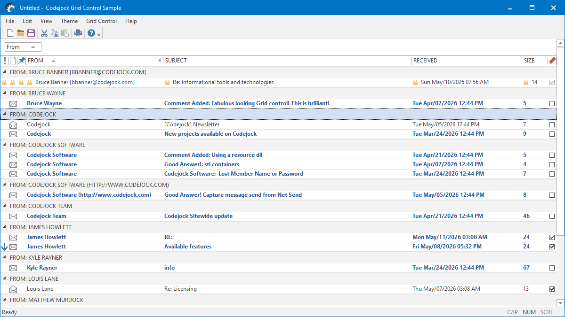Viewport: 565px width, 317px height.
Task: Tick checkbox for Codejock Sitewide update row
Action: tap(552, 216)
